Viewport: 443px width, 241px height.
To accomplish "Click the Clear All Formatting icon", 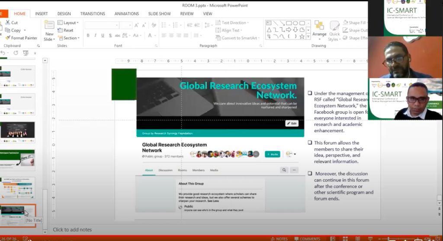I will [x=154, y=25].
